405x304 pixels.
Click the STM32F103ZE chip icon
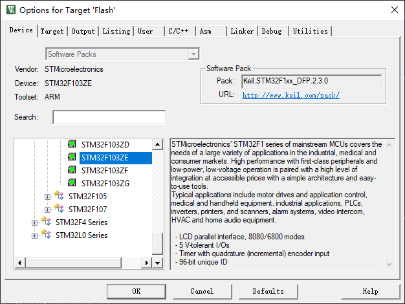point(72,157)
